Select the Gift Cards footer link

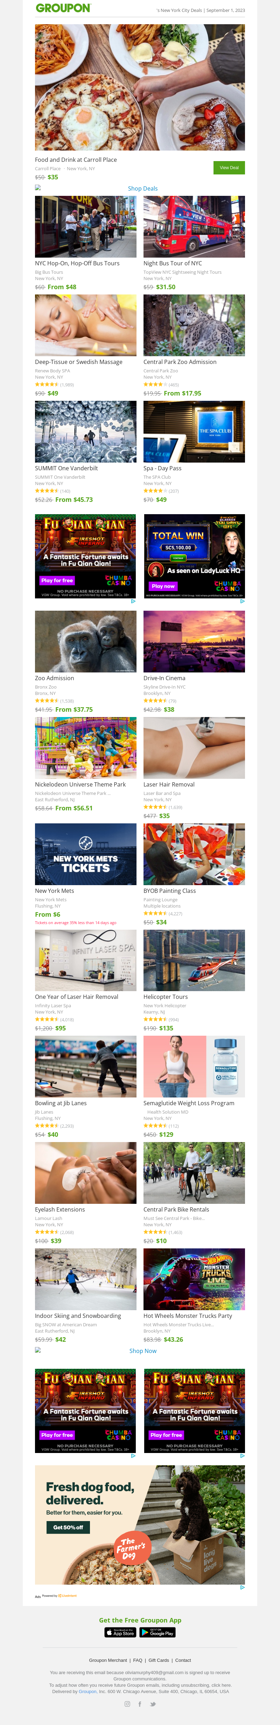[x=159, y=1660]
